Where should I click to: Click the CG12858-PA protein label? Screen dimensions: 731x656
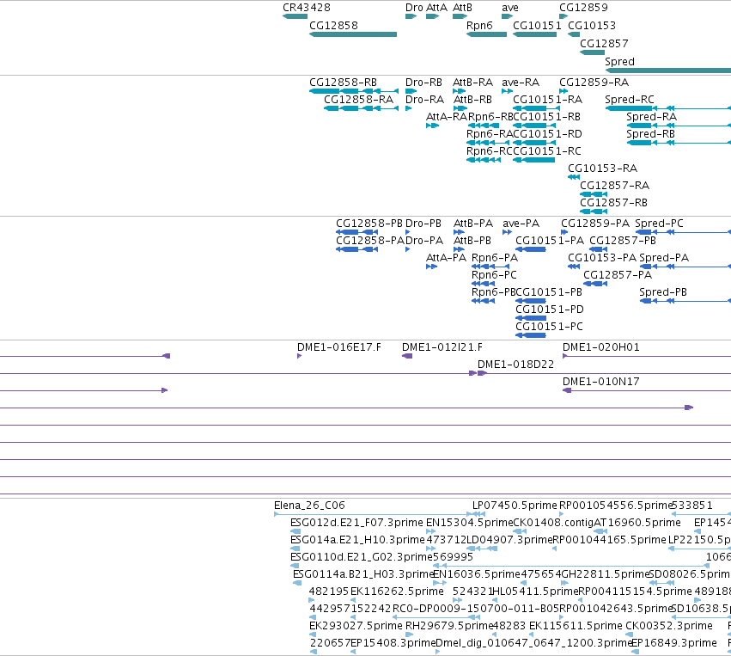(370, 241)
